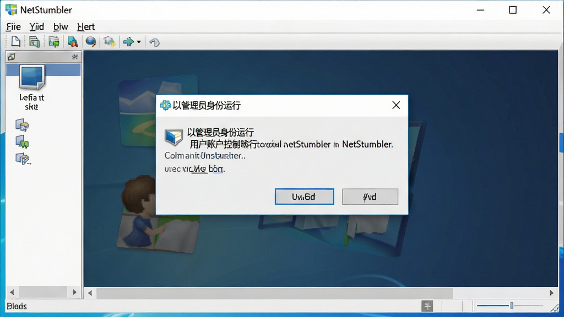564x317 pixels.
Task: Click the main view horizontal scrollbar thumb
Action: pyautogui.click(x=275, y=293)
